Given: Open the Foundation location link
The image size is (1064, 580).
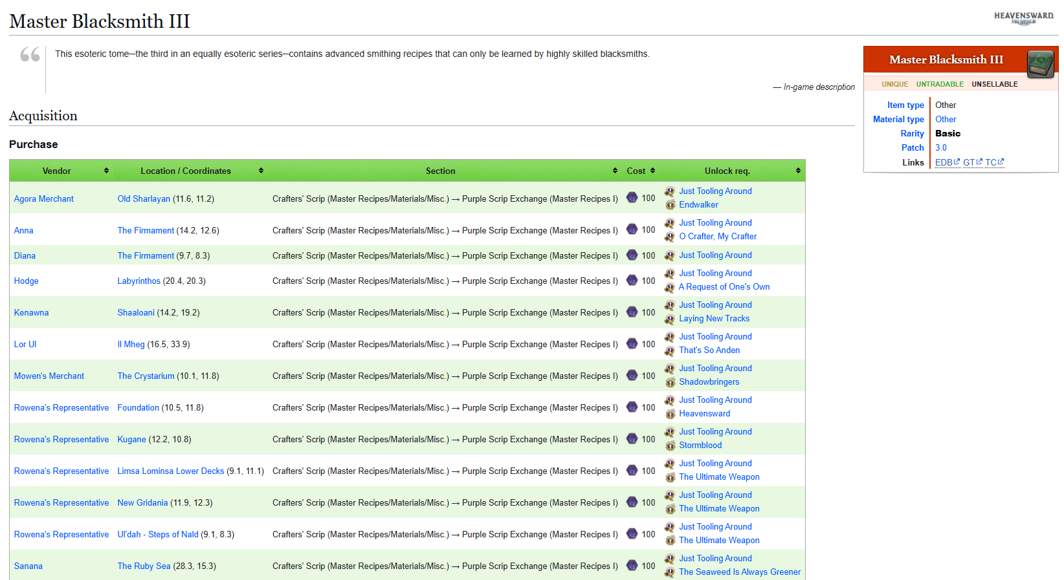Looking at the screenshot, I should pos(139,407).
